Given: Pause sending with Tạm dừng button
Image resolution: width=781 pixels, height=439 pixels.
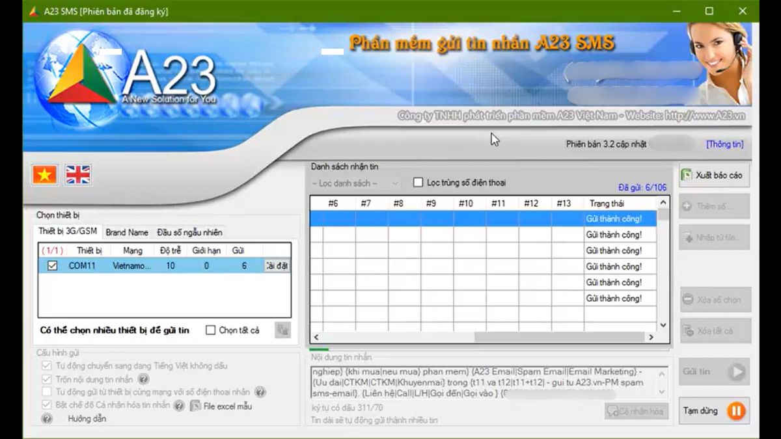Looking at the screenshot, I should click(x=714, y=410).
